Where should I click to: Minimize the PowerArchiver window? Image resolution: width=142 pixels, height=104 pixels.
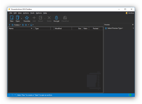[119, 9]
